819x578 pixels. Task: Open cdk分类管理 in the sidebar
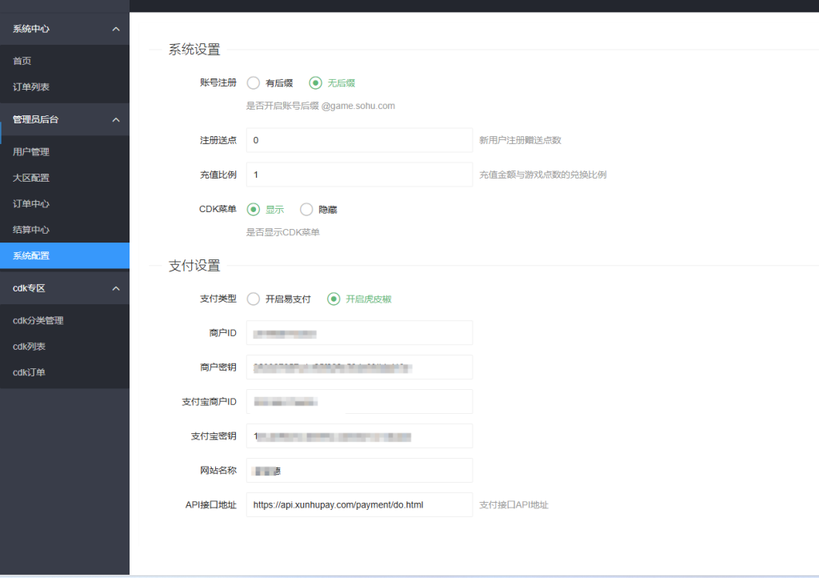pos(38,320)
